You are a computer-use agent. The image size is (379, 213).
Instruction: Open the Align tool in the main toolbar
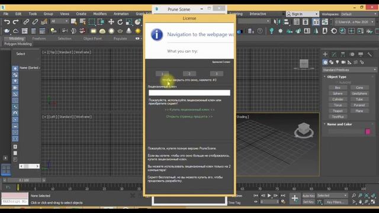tap(287, 22)
